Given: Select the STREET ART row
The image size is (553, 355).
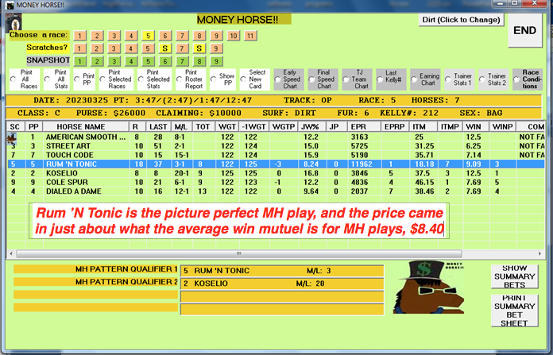Looking at the screenshot, I should pos(276,146).
